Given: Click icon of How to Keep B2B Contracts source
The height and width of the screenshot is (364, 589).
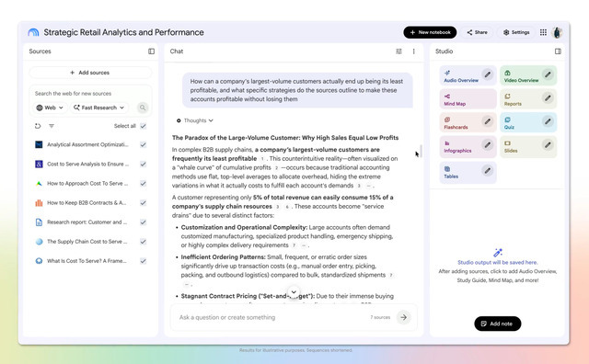Looking at the screenshot, I should point(39,202).
